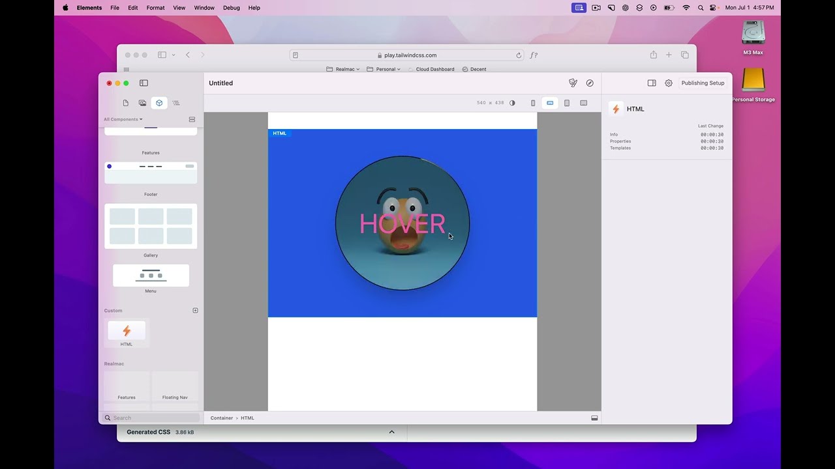Expand the All Components dropdown
The height and width of the screenshot is (469, 835).
pos(123,119)
